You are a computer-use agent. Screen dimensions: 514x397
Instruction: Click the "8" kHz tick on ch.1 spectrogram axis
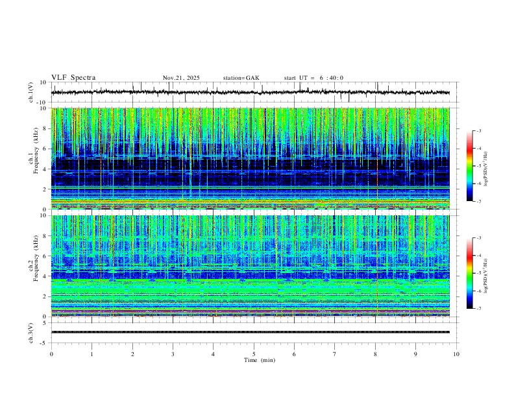pyautogui.click(x=45, y=128)
